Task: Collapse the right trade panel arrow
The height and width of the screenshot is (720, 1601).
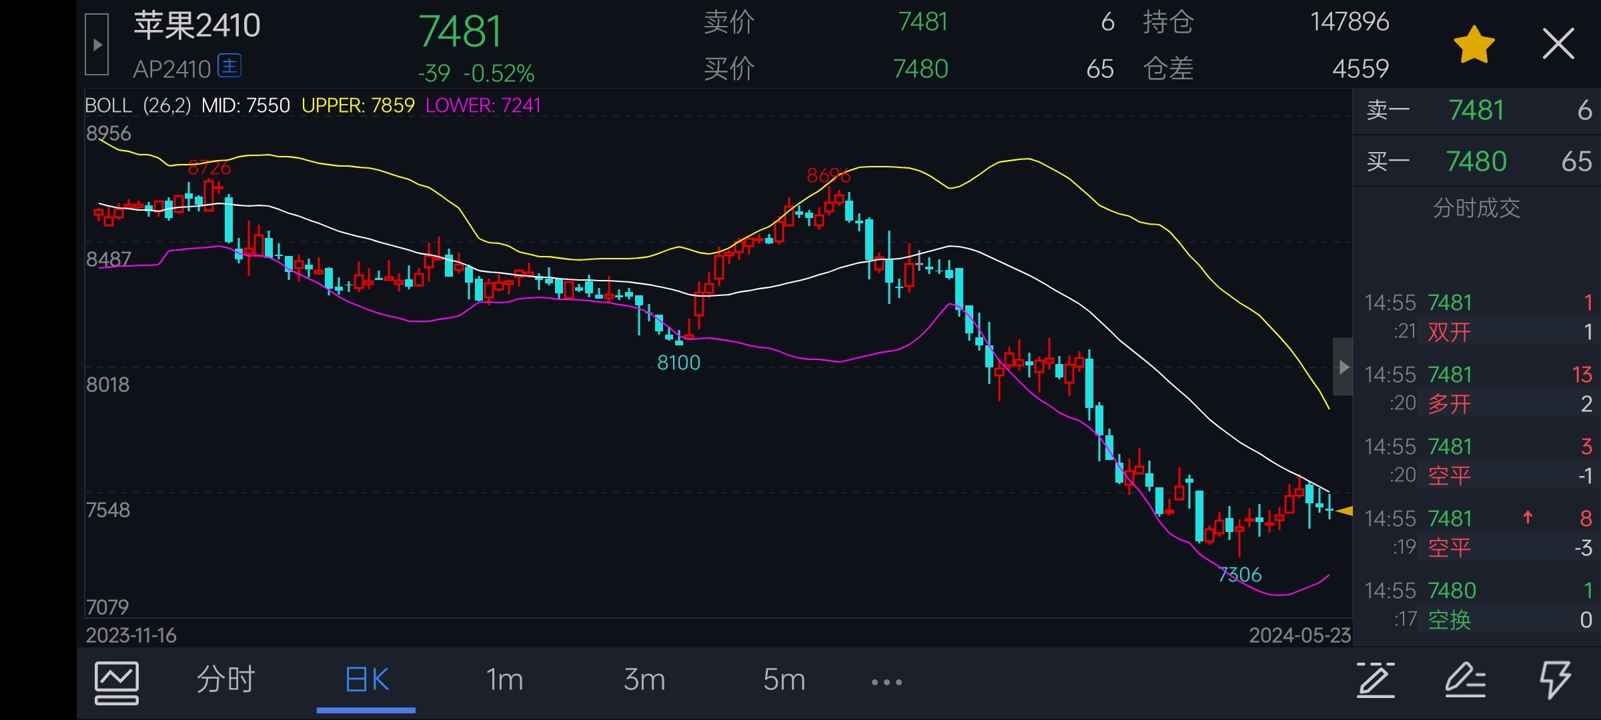Action: (1343, 367)
